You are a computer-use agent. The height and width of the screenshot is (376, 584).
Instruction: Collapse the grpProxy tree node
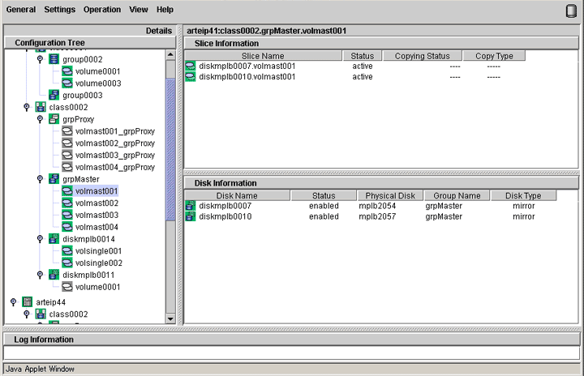(40, 119)
